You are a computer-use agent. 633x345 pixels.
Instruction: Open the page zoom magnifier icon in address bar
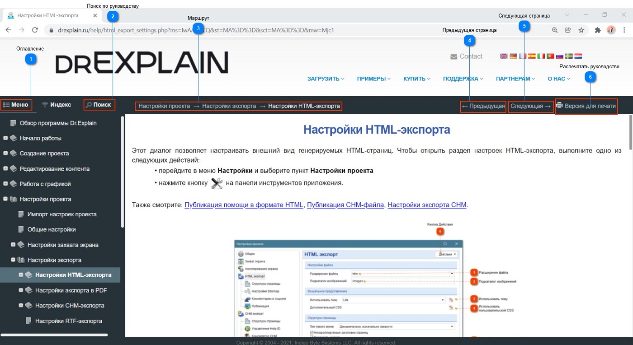[x=555, y=30]
